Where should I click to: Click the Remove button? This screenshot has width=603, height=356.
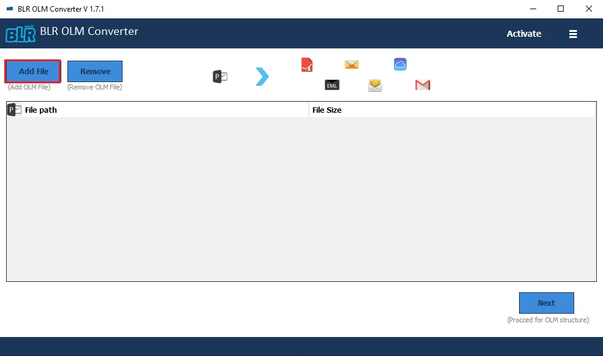click(94, 71)
